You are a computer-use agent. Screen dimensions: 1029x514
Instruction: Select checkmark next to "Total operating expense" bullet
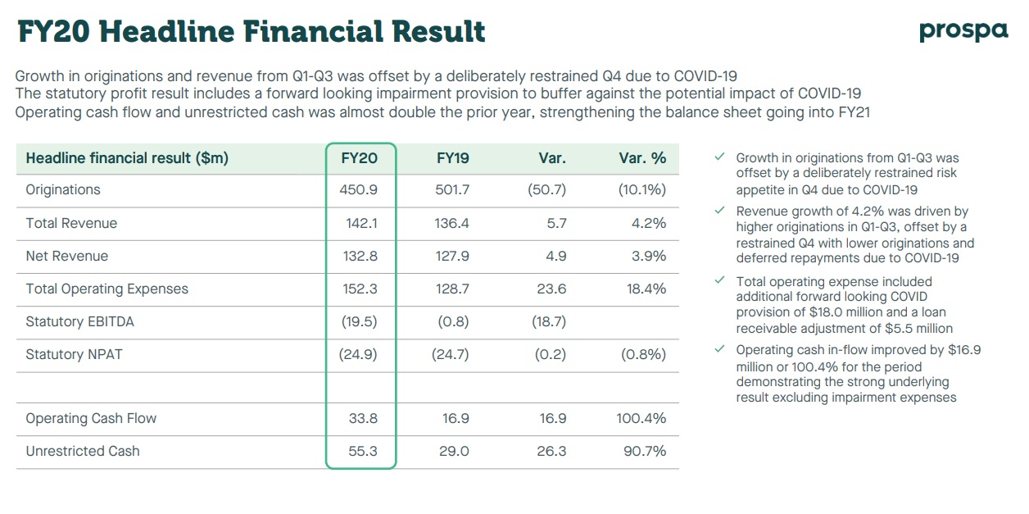pyautogui.click(x=719, y=280)
